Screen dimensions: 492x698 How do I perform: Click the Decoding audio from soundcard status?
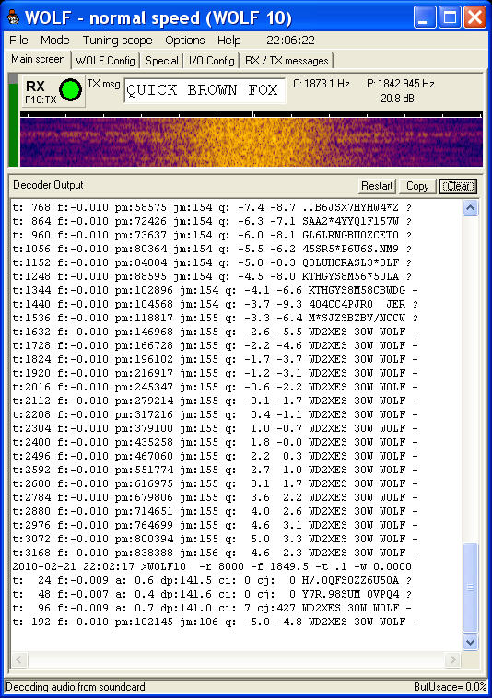[76, 687]
